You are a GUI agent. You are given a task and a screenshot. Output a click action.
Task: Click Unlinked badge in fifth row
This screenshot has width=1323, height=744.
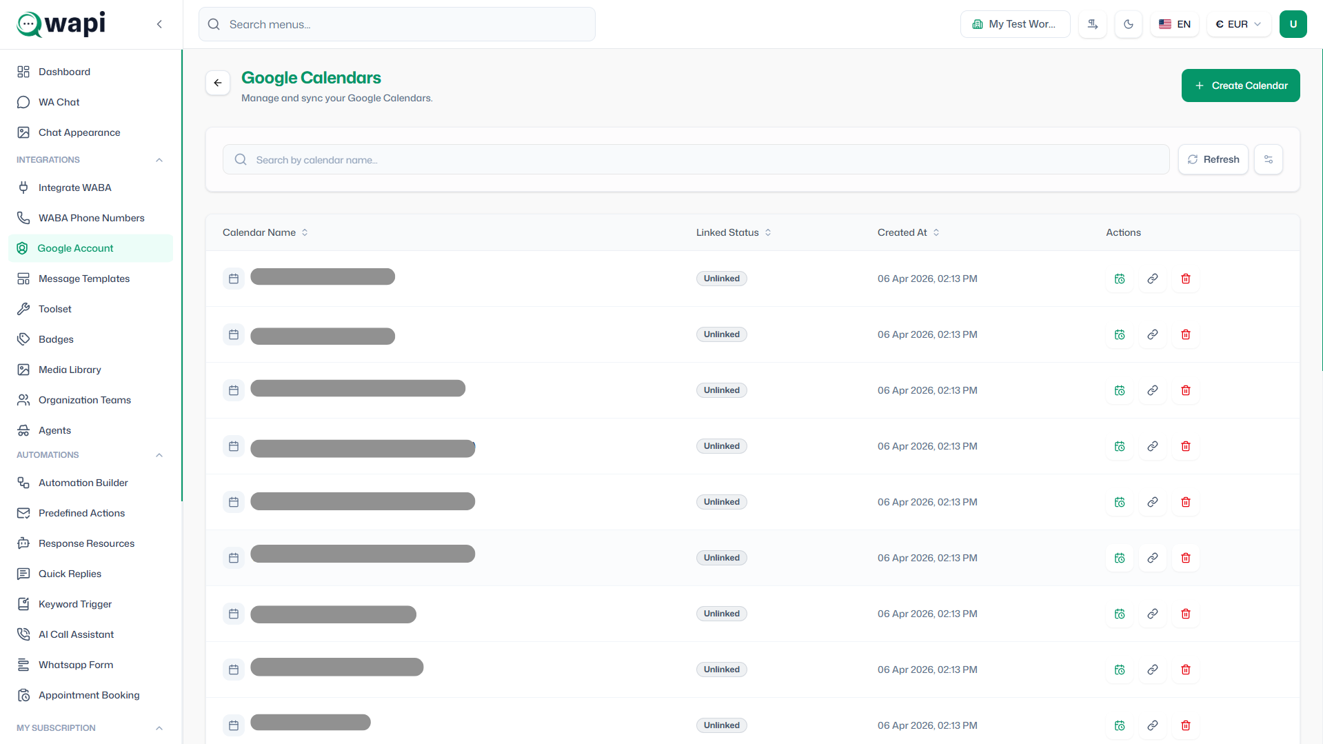[x=722, y=502]
